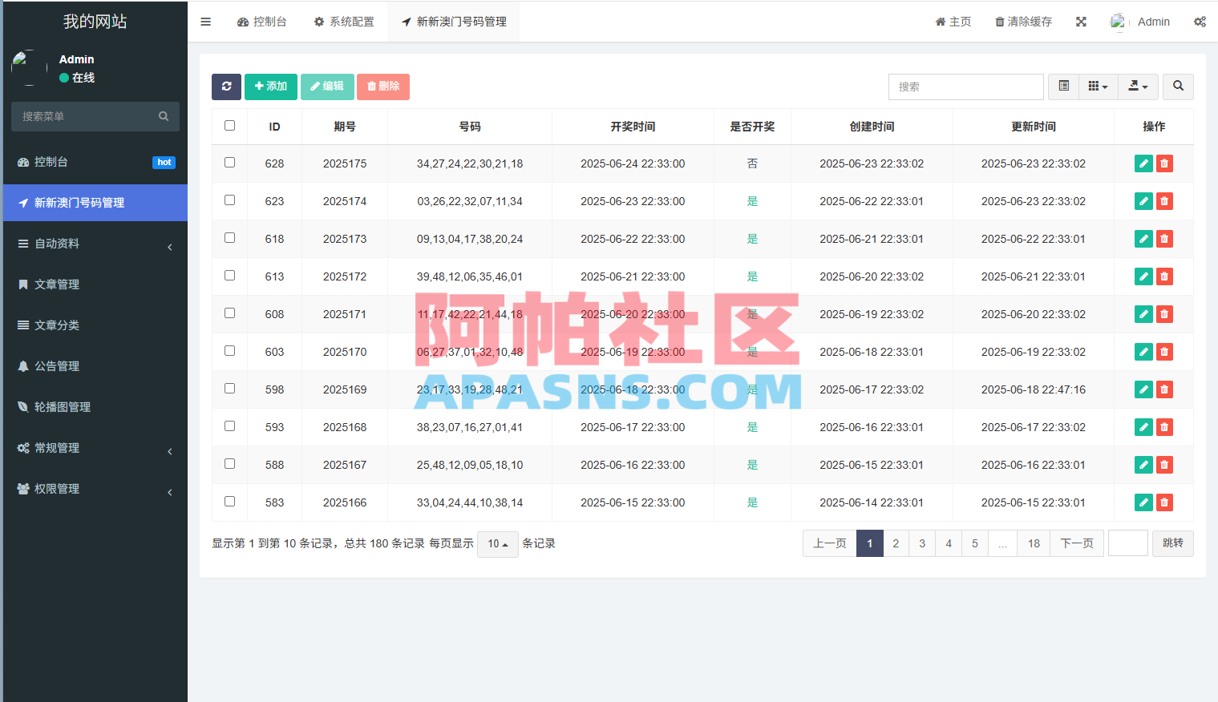Delete row with ID 623
Viewport: 1218px width, 702px height.
(1164, 201)
